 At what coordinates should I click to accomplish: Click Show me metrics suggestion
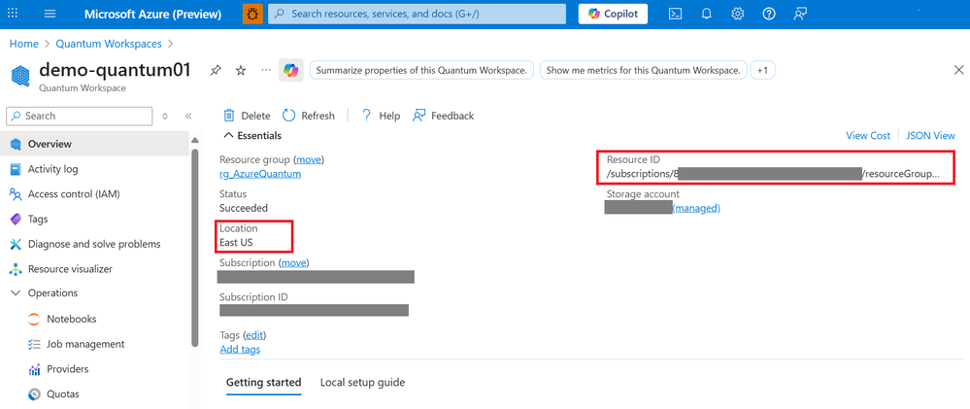tap(644, 71)
